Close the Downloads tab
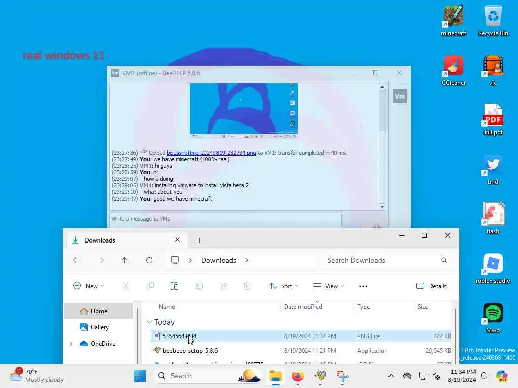The width and height of the screenshot is (518, 388). 178,240
